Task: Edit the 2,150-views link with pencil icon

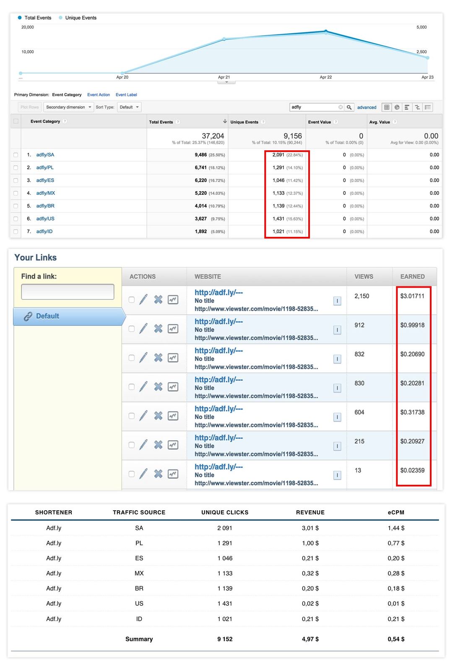Action: point(143,299)
